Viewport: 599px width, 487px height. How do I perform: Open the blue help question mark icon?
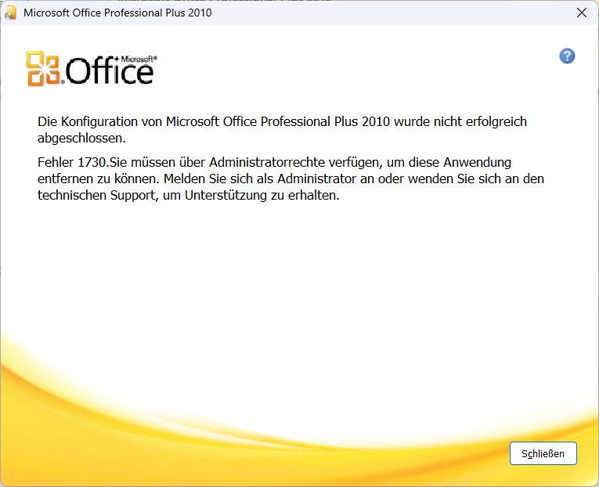(567, 56)
